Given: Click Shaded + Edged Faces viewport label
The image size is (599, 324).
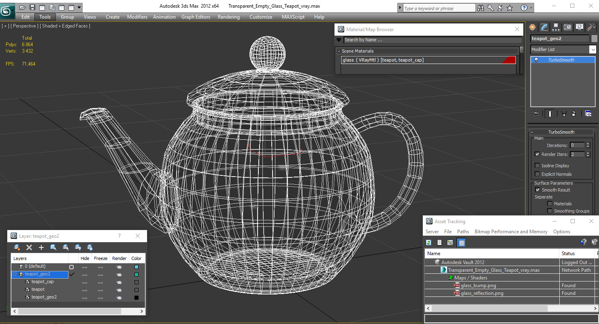Looking at the screenshot, I should click(x=65, y=26).
